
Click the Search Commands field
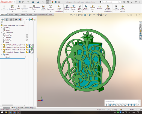(110, 2)
